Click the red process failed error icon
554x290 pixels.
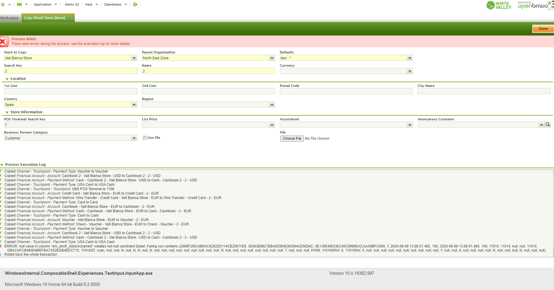[3, 41]
